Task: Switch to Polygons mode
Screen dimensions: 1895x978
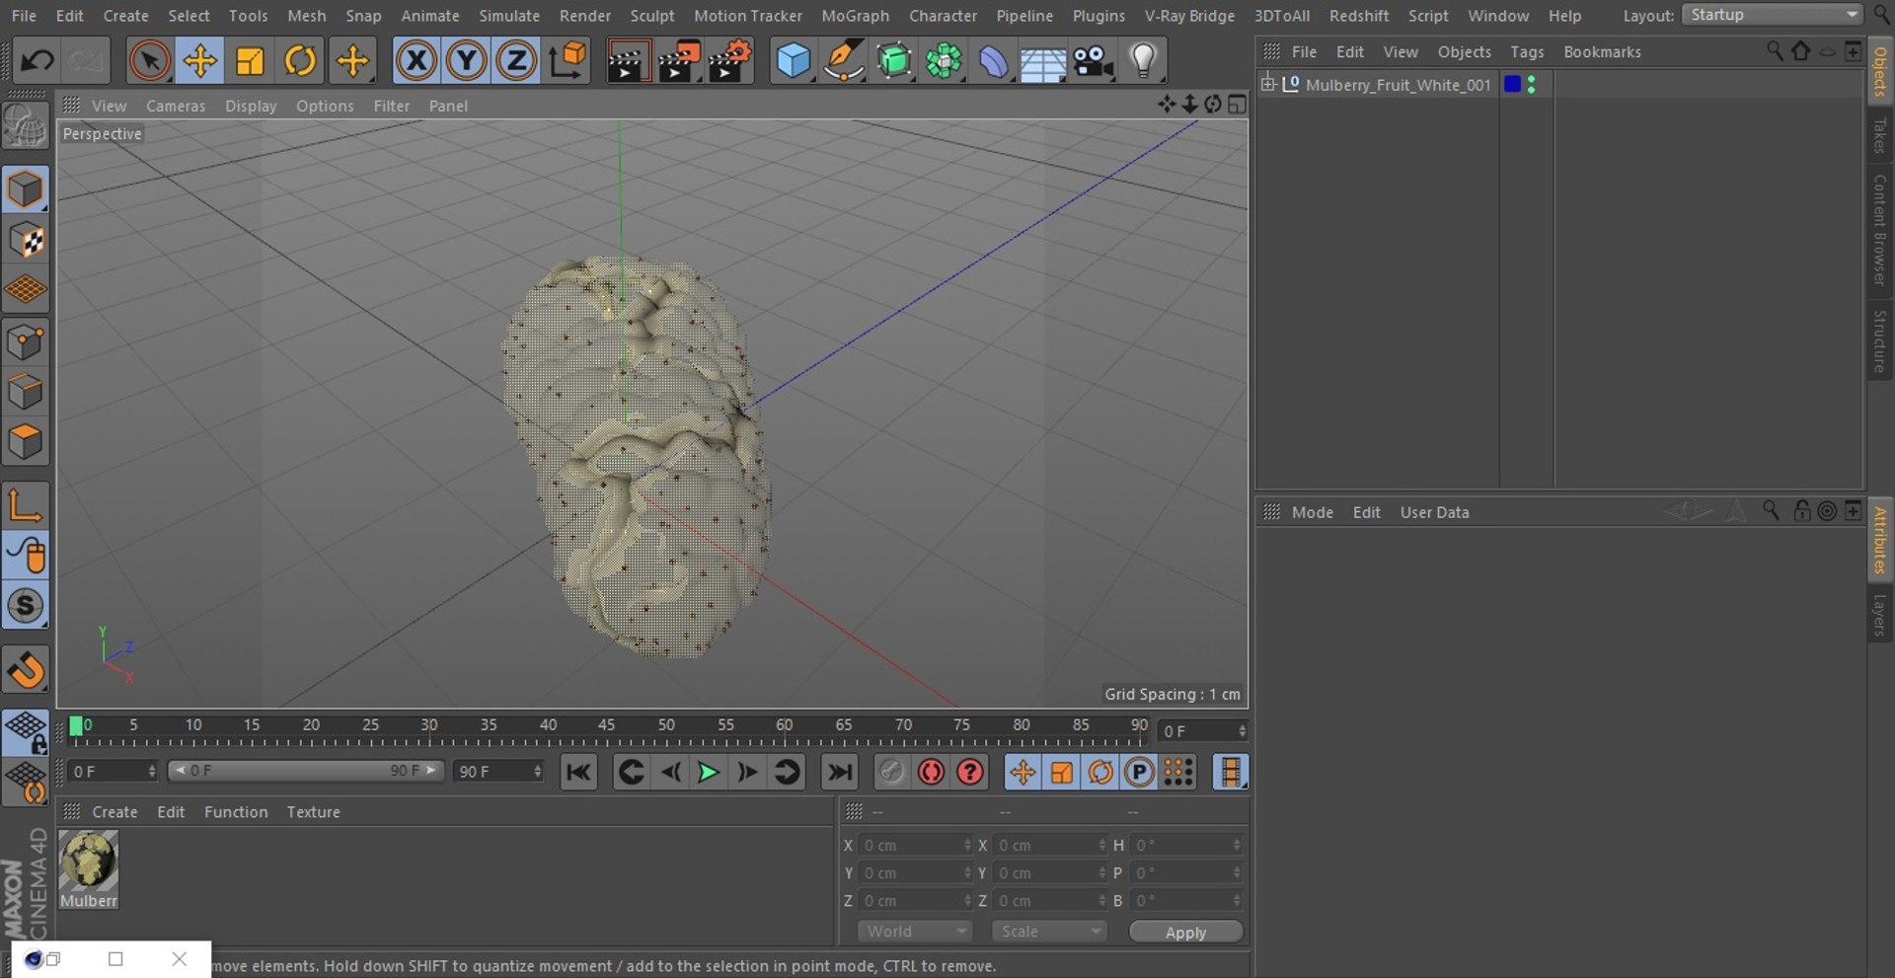Action: (25, 442)
